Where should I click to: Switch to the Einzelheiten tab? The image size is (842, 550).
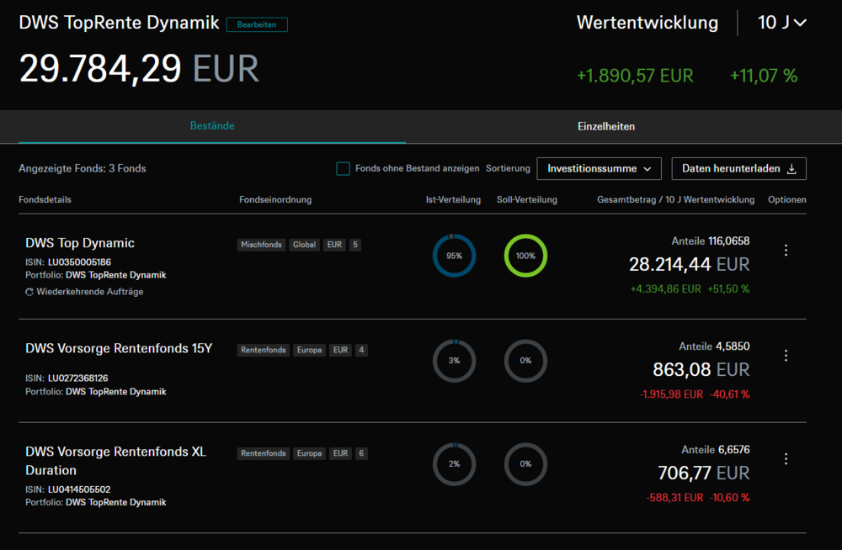click(x=606, y=127)
